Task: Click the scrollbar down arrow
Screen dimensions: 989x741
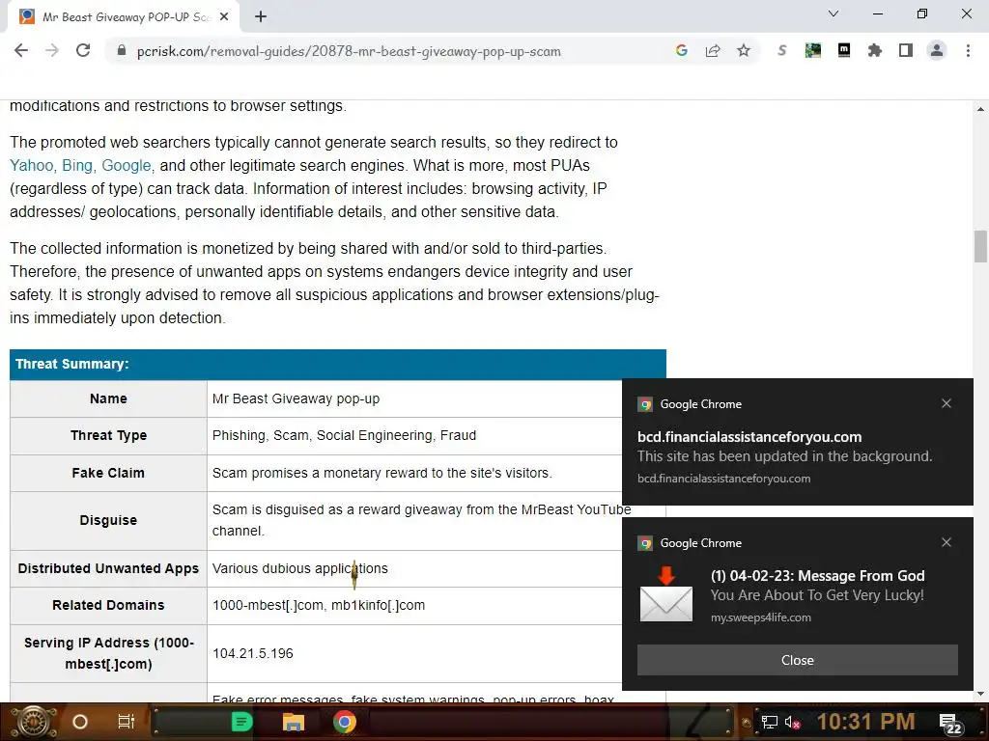Action: (x=980, y=694)
